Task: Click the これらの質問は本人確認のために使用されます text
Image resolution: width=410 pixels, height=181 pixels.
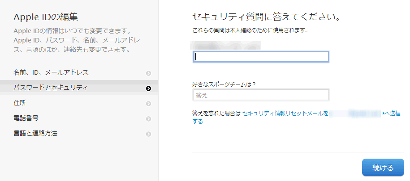Action: click(x=249, y=31)
